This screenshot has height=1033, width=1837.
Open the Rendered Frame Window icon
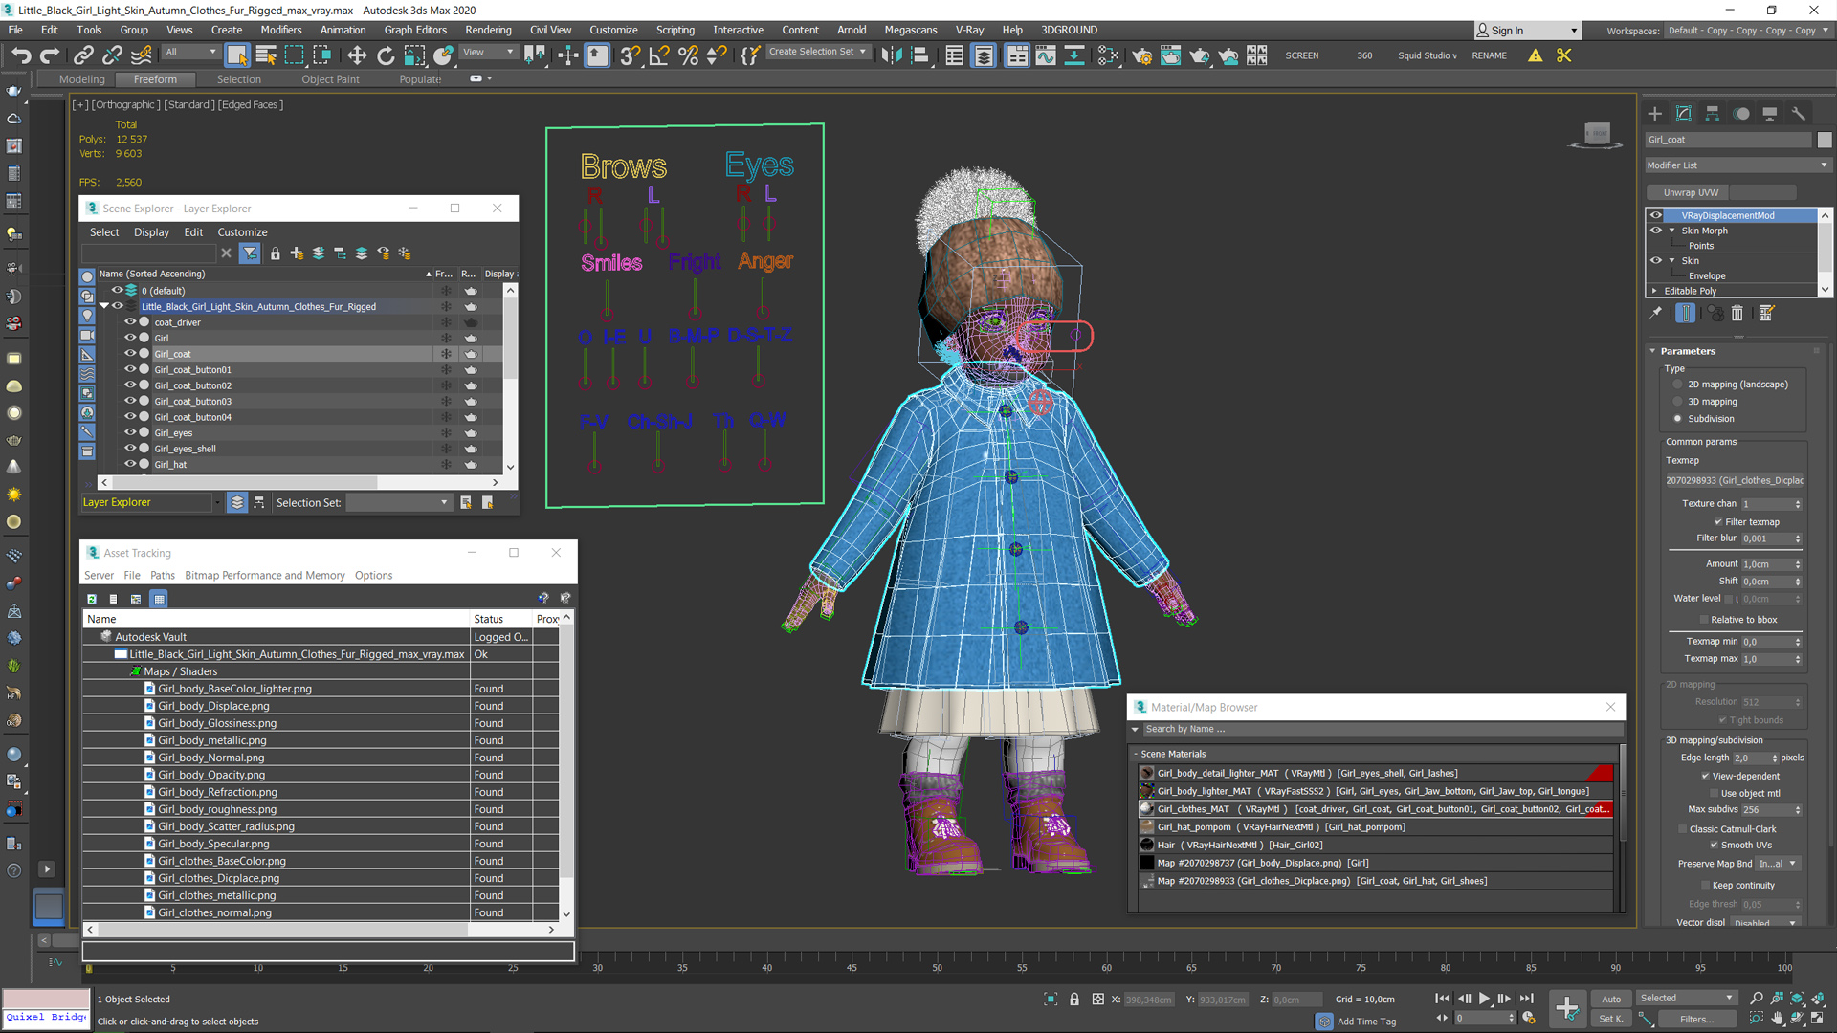click(x=1170, y=55)
